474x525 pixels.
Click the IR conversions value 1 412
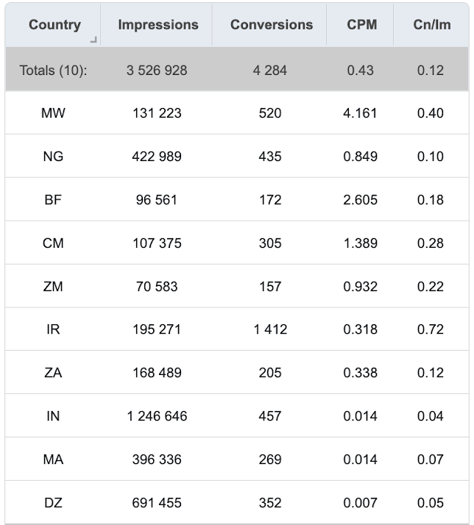(270, 329)
